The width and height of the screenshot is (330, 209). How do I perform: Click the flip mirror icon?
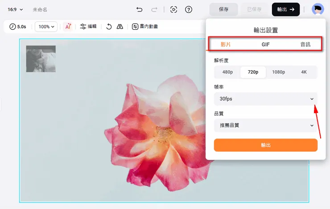click(x=120, y=27)
